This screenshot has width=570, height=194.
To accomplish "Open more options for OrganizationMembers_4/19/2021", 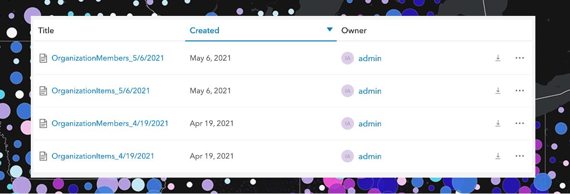I will [x=519, y=123].
